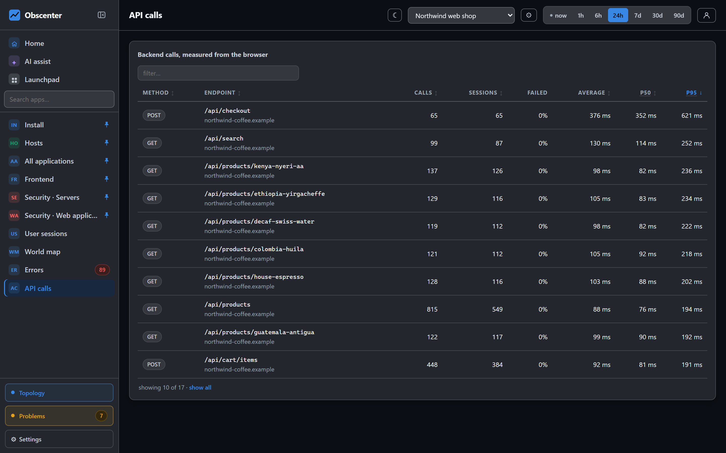Open user profile icon
This screenshot has height=453, width=726.
(x=706, y=15)
